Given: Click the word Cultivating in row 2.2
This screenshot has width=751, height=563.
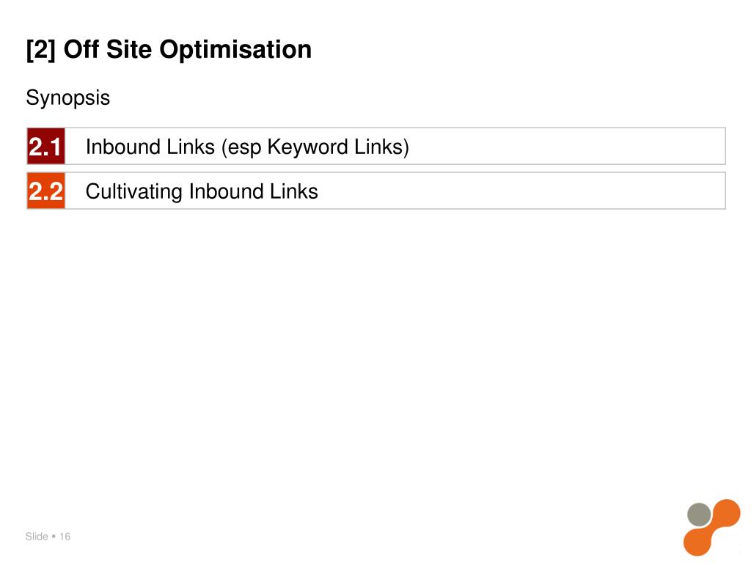Looking at the screenshot, I should click(134, 191).
